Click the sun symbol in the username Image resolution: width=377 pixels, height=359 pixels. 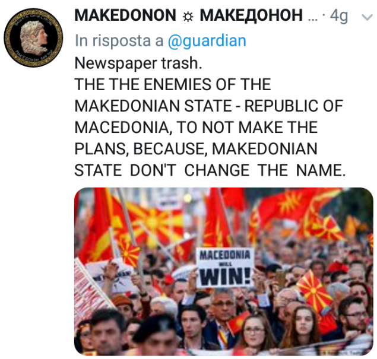[188, 17]
